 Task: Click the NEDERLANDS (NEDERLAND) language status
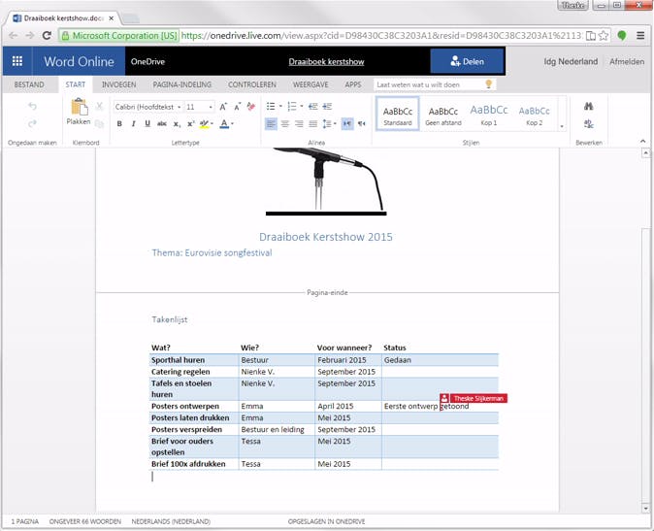click(171, 522)
